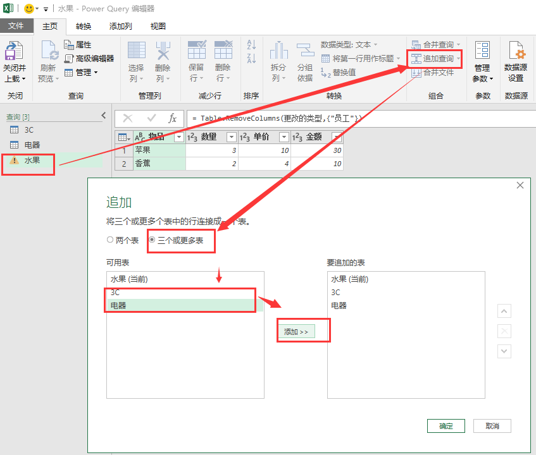Click the 确定 button
536x455 pixels.
(446, 426)
